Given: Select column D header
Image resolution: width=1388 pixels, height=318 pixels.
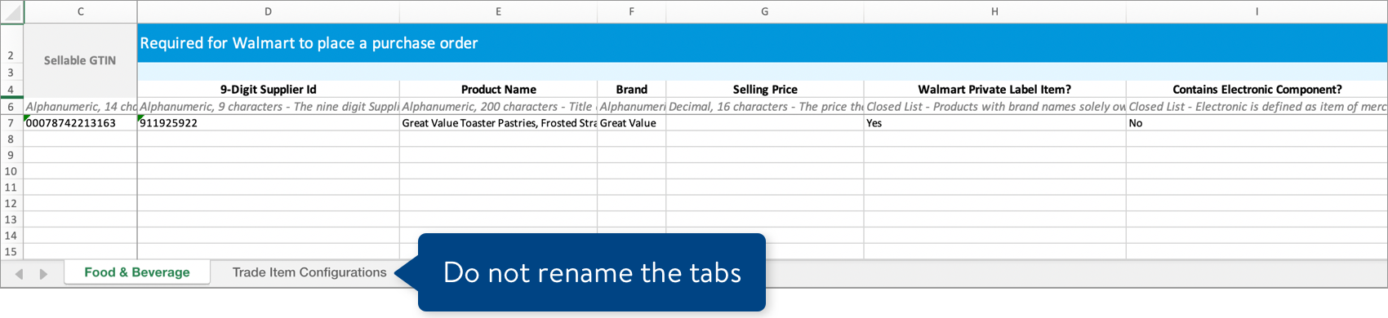Looking at the screenshot, I should click(x=269, y=11).
